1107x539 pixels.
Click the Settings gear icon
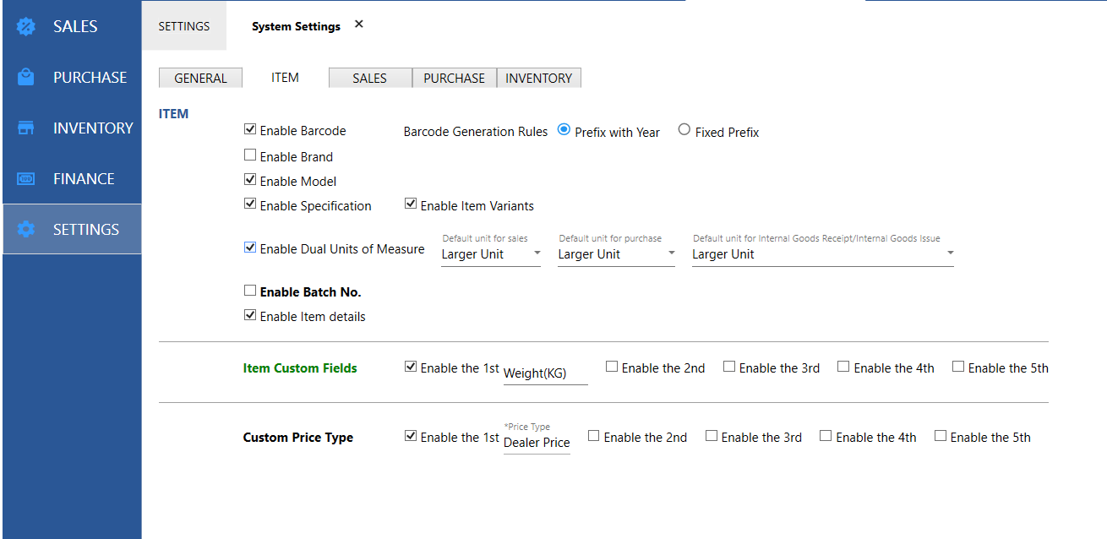tap(26, 230)
